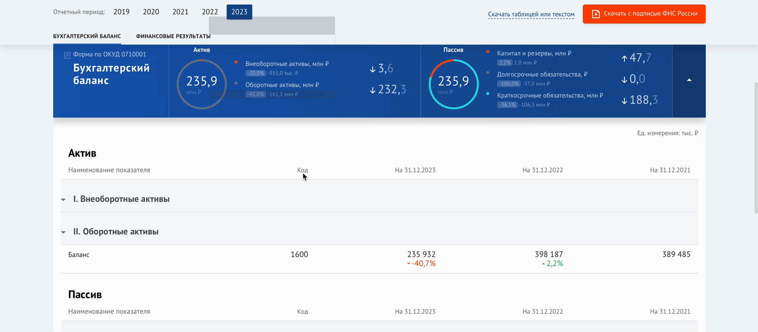The height and width of the screenshot is (332, 758).
Task: Click the download icon in the orange button
Action: (x=596, y=14)
